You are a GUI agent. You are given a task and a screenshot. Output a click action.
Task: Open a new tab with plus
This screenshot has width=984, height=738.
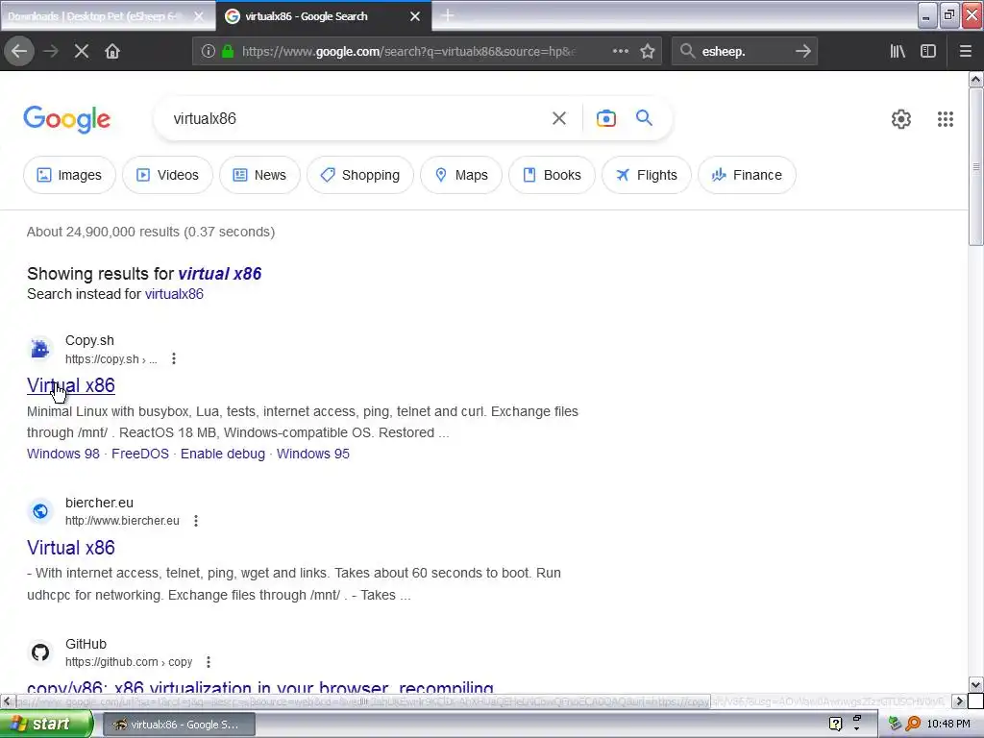(x=448, y=15)
